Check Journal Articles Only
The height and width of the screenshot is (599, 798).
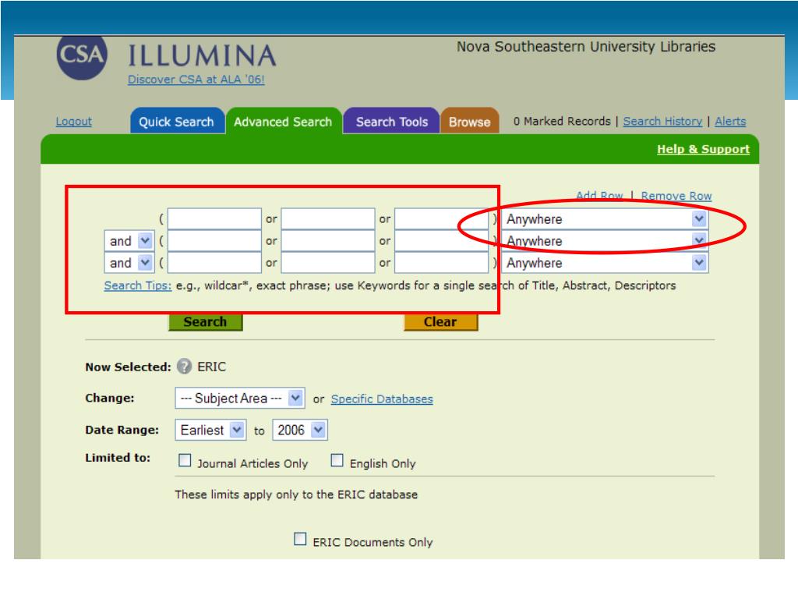(x=185, y=460)
